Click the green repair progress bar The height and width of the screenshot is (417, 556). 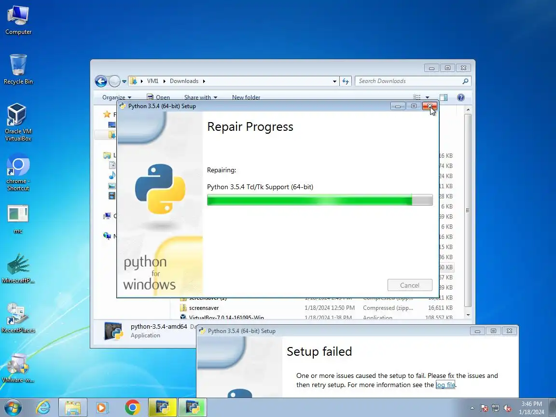pyautogui.click(x=320, y=200)
